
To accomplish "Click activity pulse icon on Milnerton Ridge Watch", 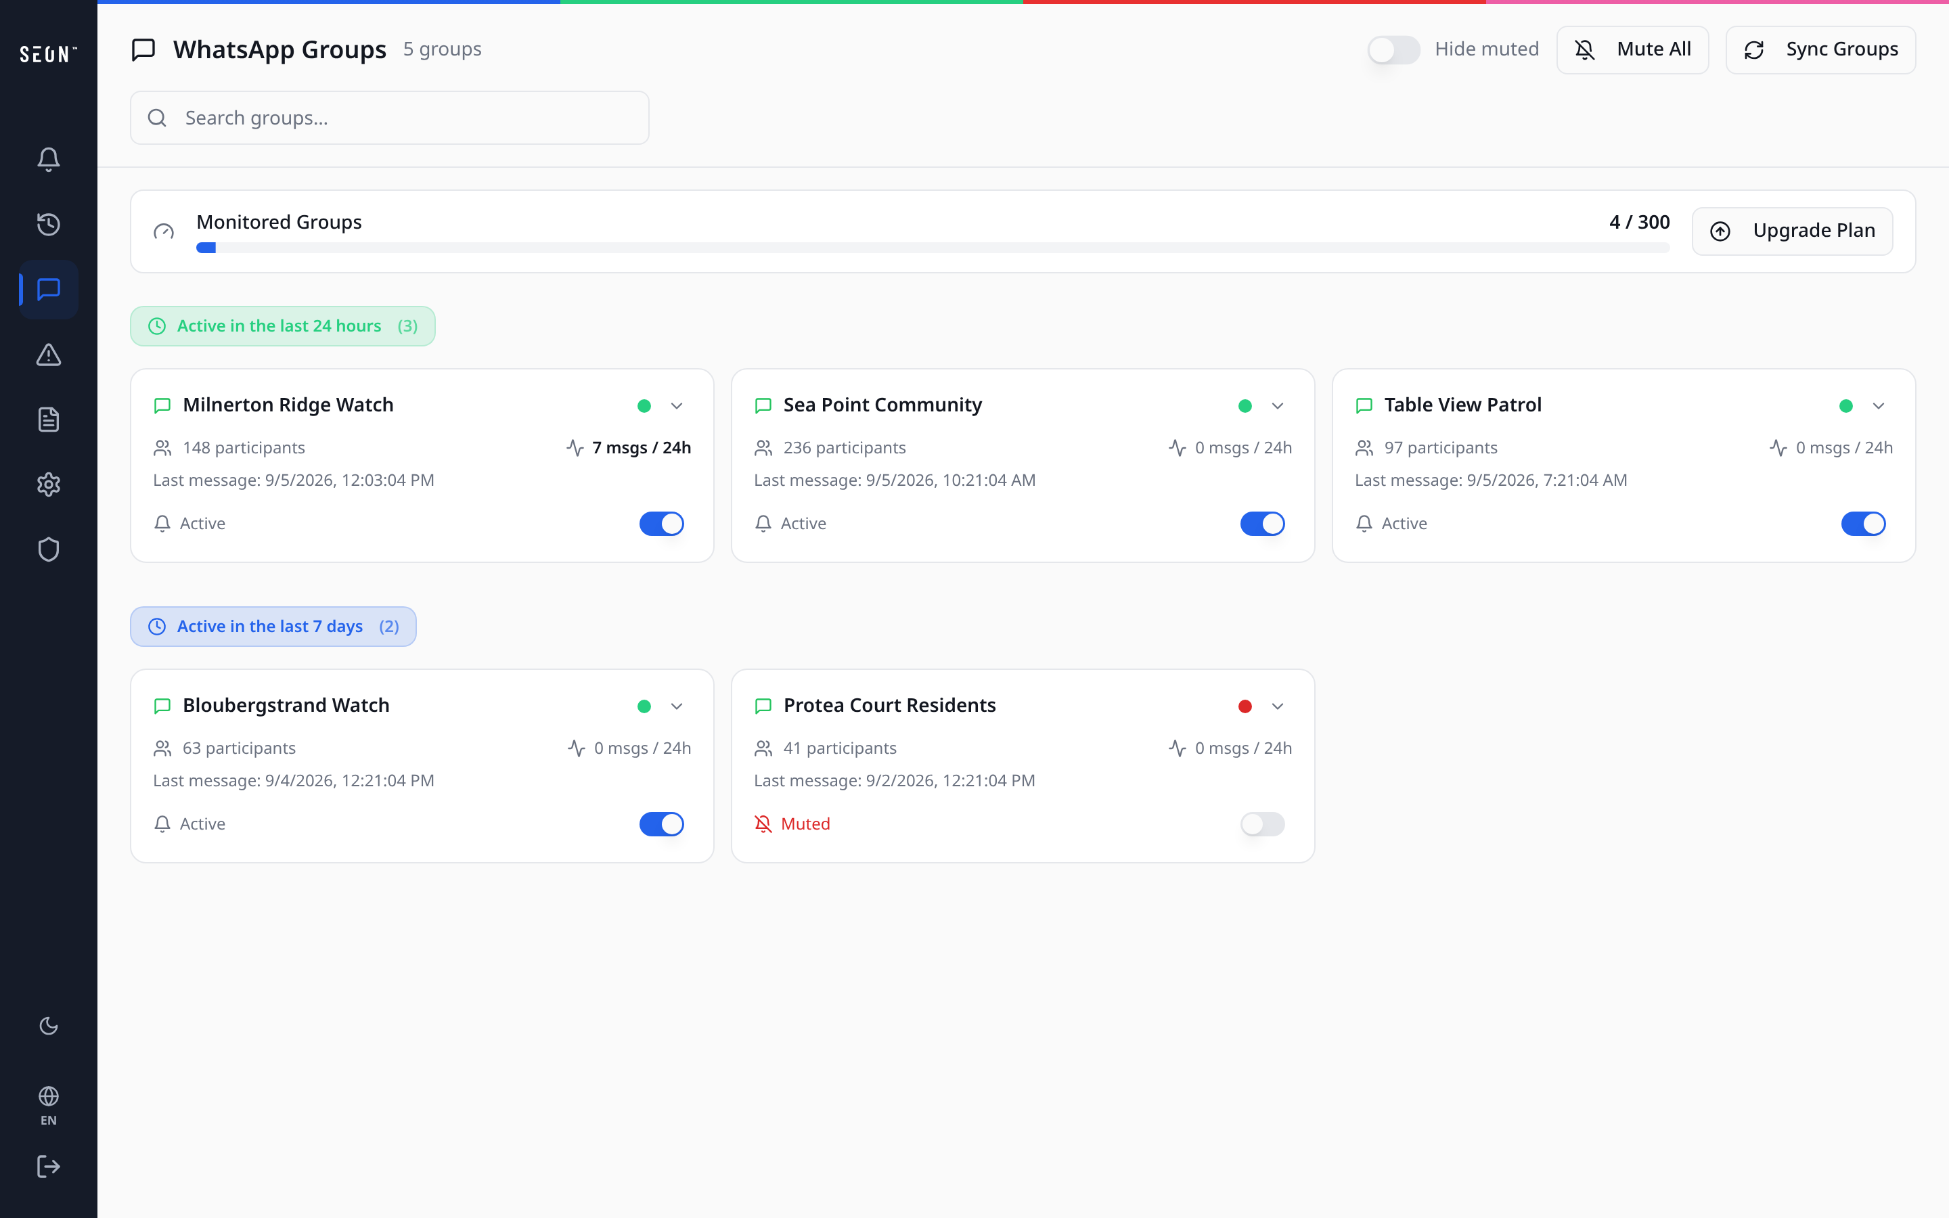I will point(575,448).
